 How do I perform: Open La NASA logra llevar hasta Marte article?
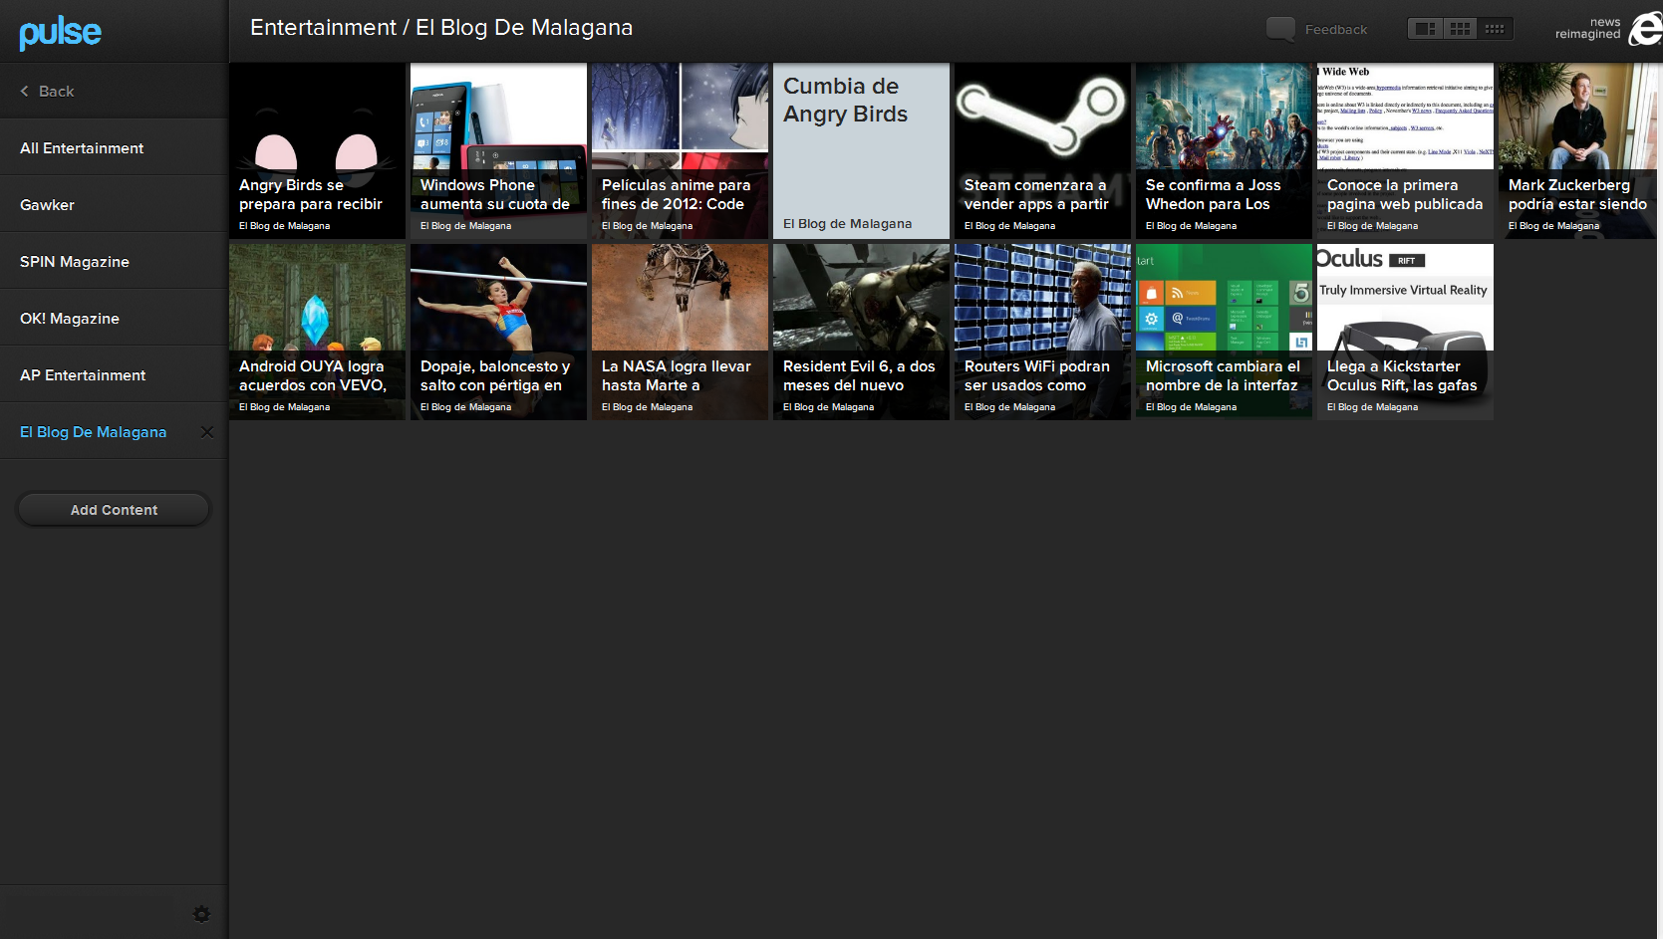point(680,333)
